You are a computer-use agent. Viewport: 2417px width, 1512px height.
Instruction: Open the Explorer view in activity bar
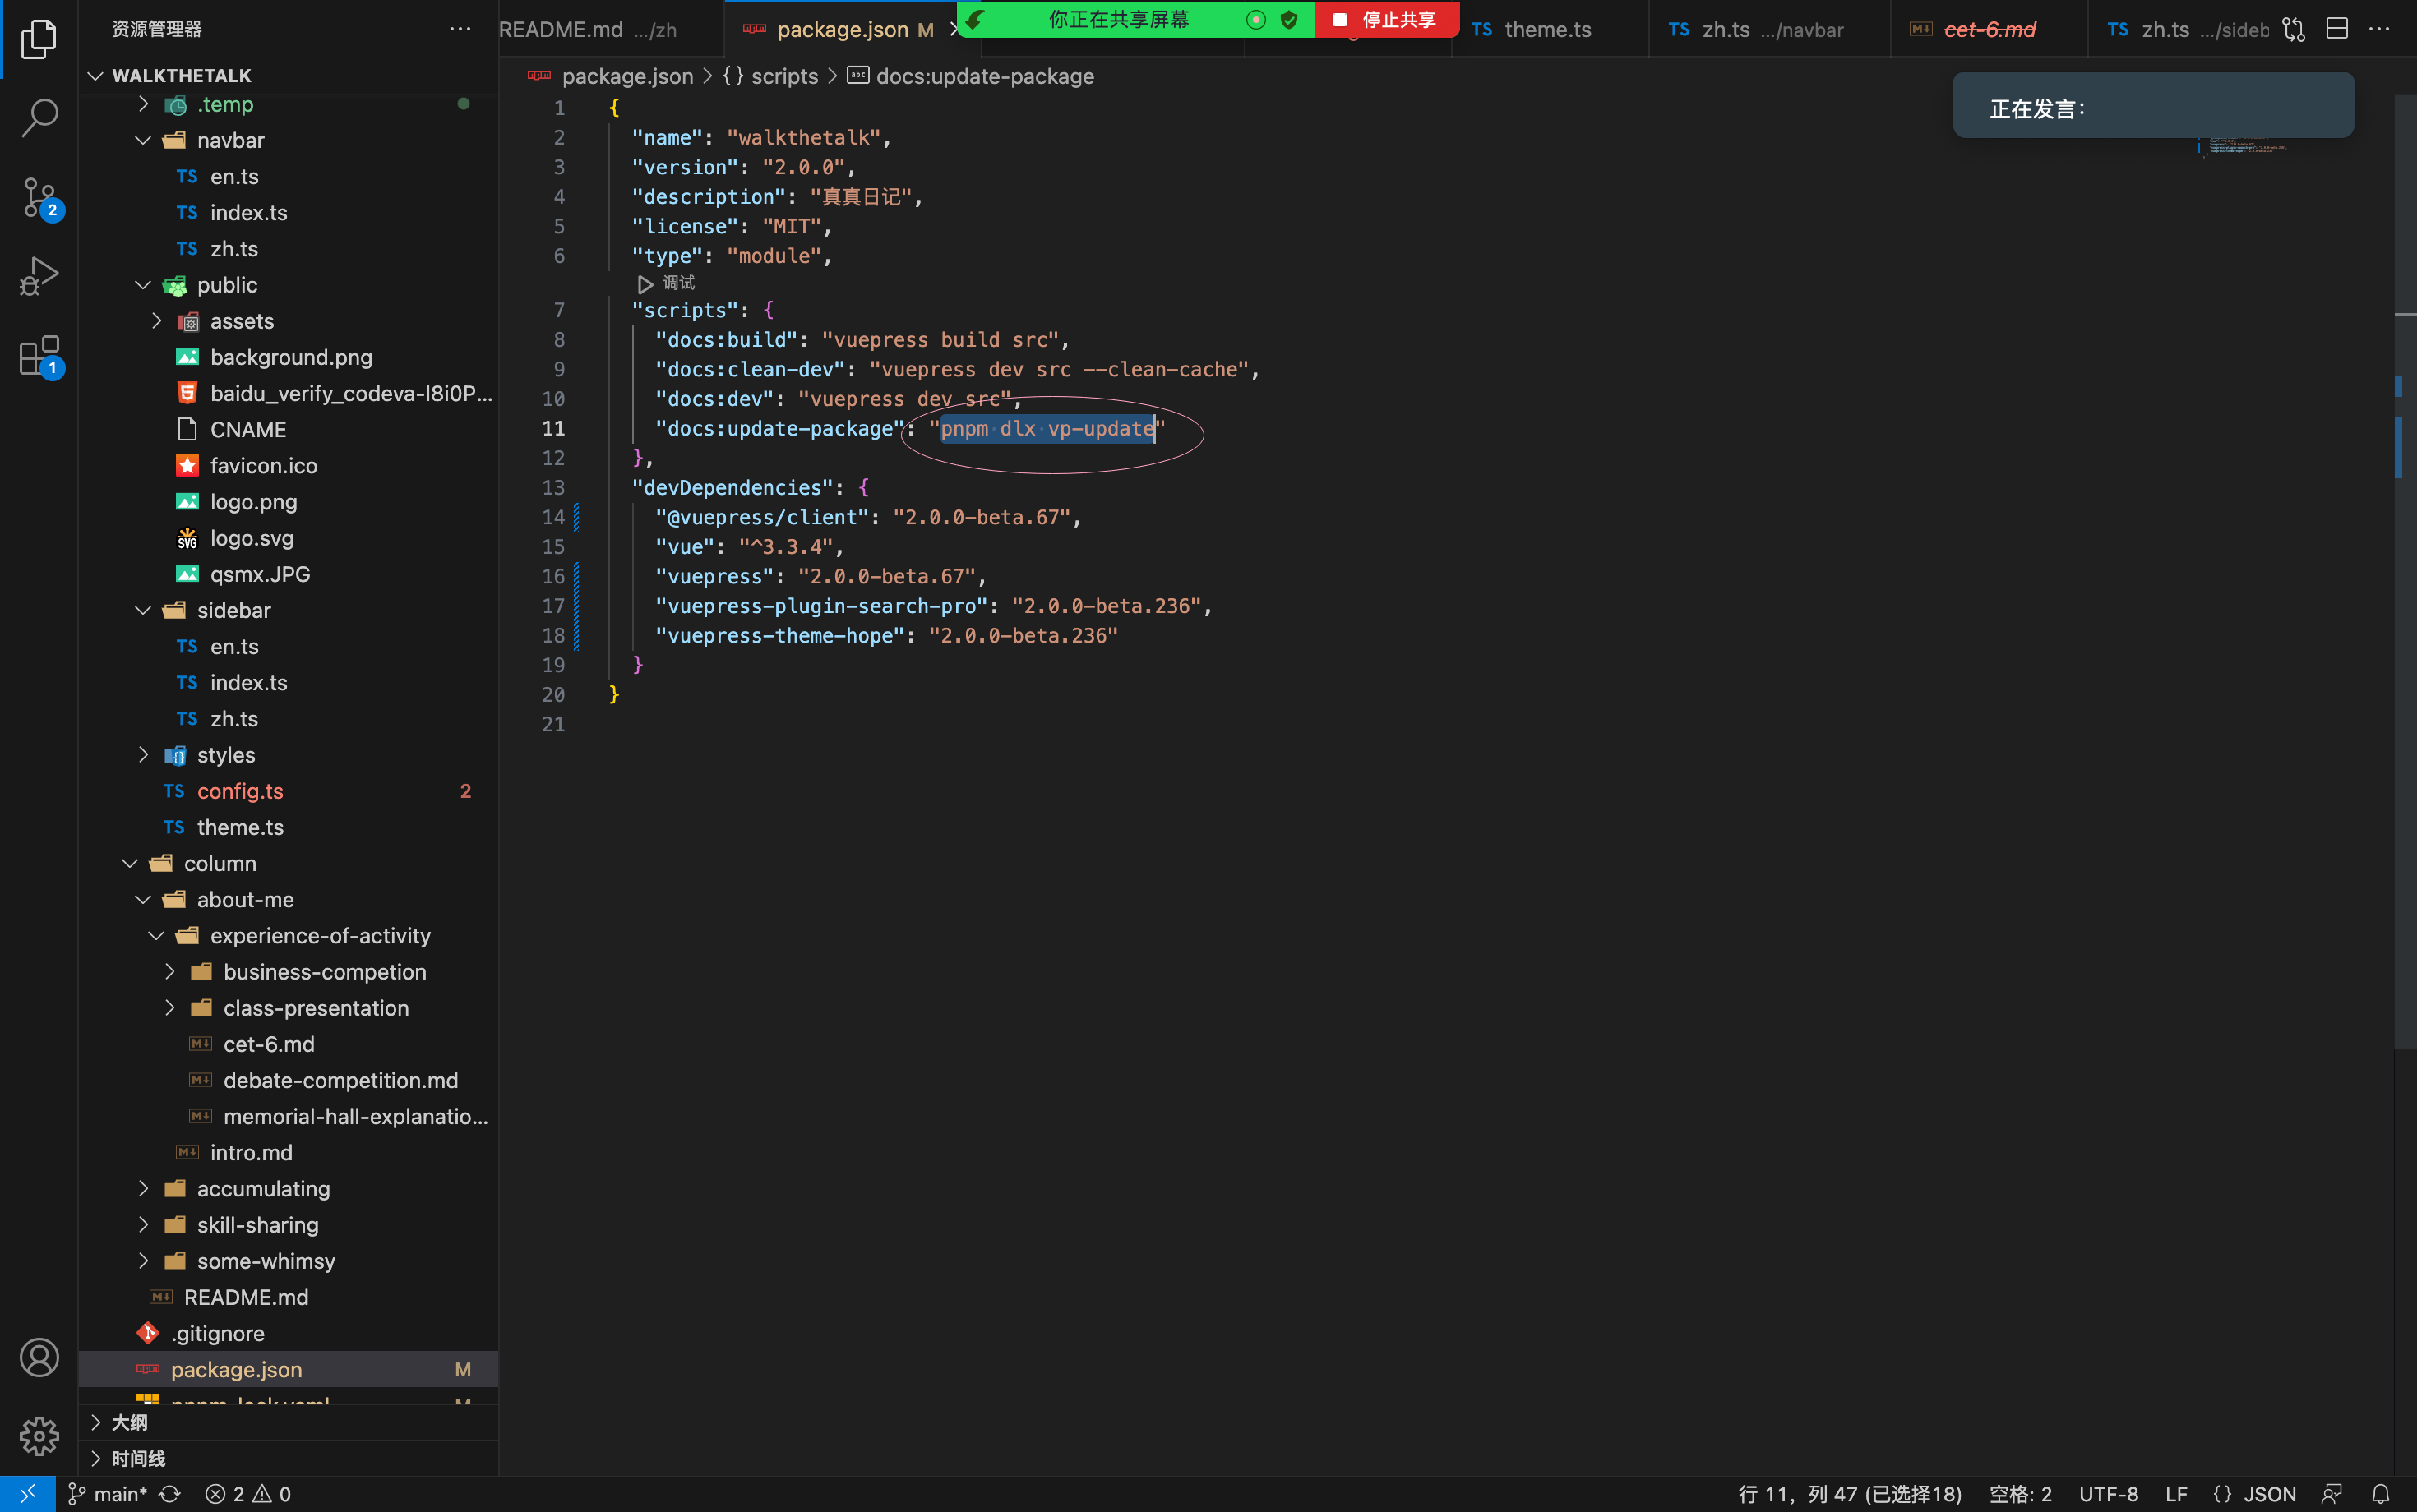39,38
